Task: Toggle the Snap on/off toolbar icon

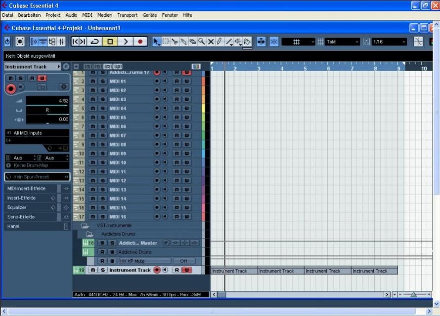Action: pyautogui.click(x=274, y=42)
